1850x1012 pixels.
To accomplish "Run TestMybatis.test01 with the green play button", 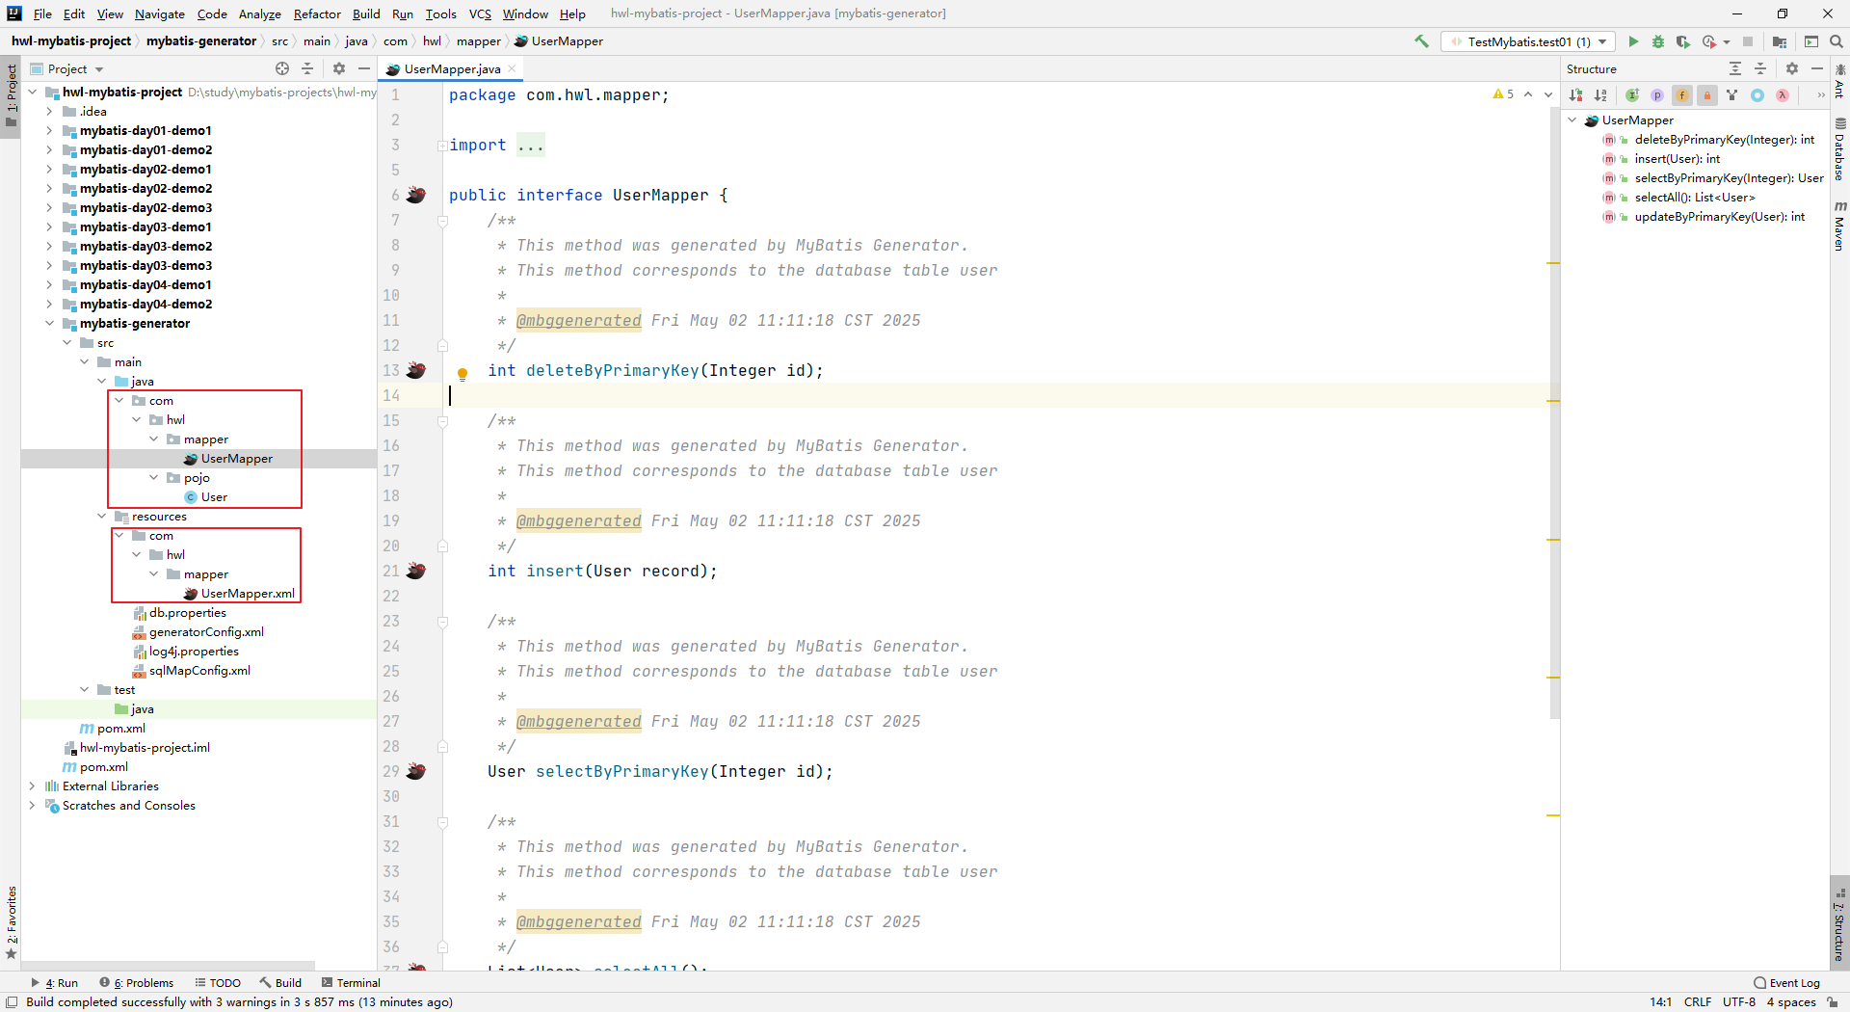I will tap(1633, 41).
